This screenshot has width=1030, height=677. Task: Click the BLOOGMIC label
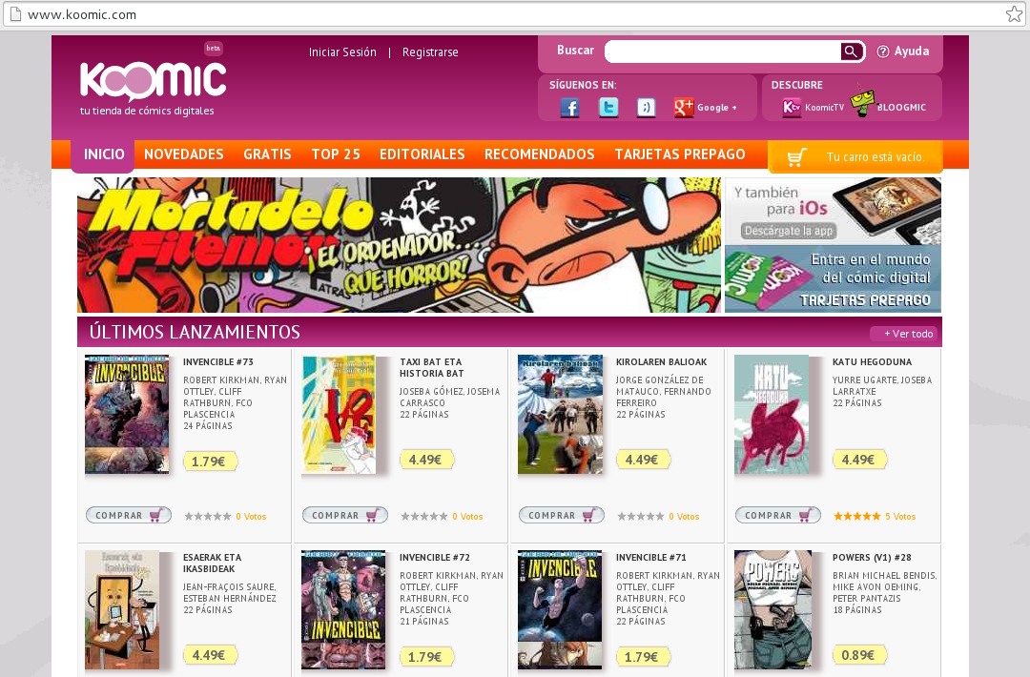[x=902, y=108]
